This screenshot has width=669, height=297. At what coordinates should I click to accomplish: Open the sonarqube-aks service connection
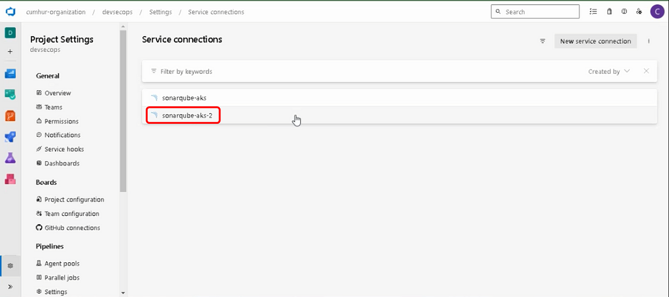(x=399, y=98)
